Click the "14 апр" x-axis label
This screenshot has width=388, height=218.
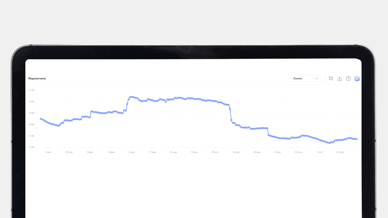(x=194, y=152)
